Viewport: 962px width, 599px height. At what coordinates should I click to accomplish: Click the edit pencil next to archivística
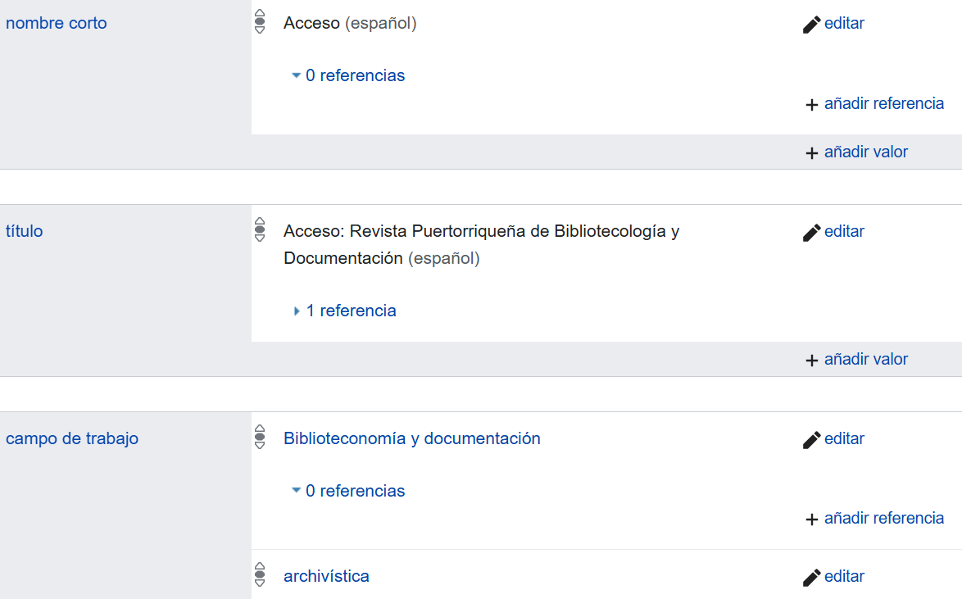[810, 576]
